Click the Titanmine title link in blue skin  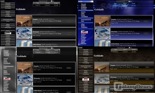point(113,19)
